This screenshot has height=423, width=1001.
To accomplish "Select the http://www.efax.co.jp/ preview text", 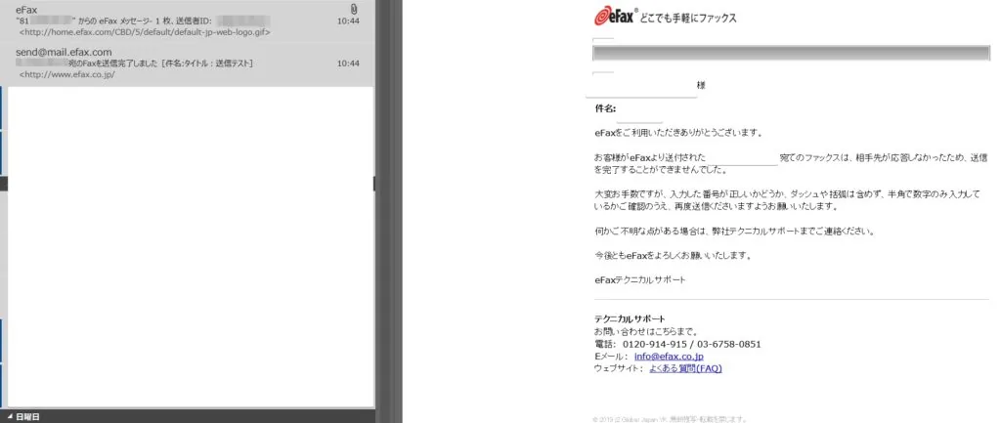I will click(x=67, y=74).
